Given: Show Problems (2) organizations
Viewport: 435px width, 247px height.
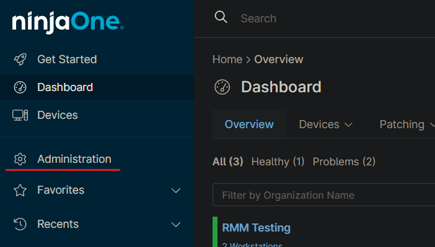Looking at the screenshot, I should 344,162.
